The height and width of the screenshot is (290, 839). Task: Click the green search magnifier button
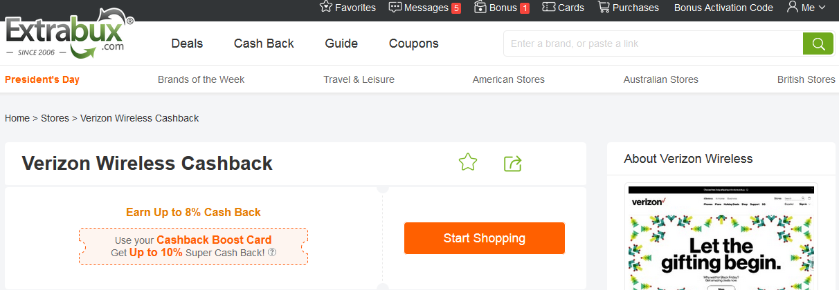click(x=818, y=43)
